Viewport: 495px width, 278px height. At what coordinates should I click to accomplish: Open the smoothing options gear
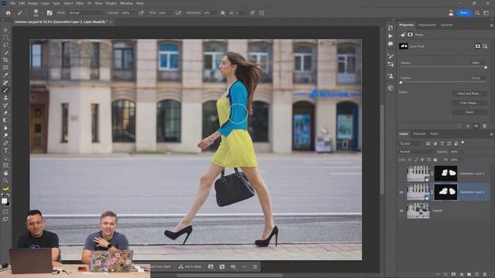223,13
